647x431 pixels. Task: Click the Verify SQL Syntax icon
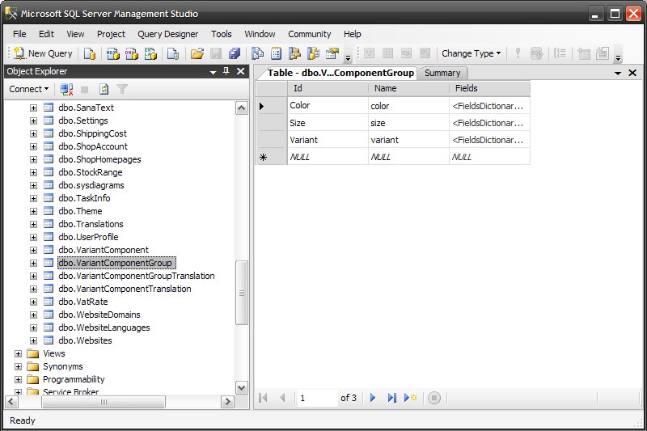[x=536, y=53]
